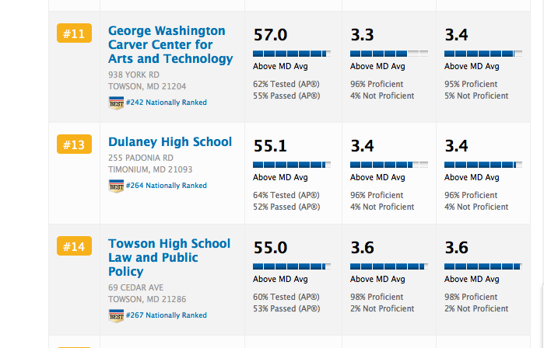The width and height of the screenshot is (544, 348).
Task: Click the #242 Nationally Ranked link
Action: [x=166, y=103]
